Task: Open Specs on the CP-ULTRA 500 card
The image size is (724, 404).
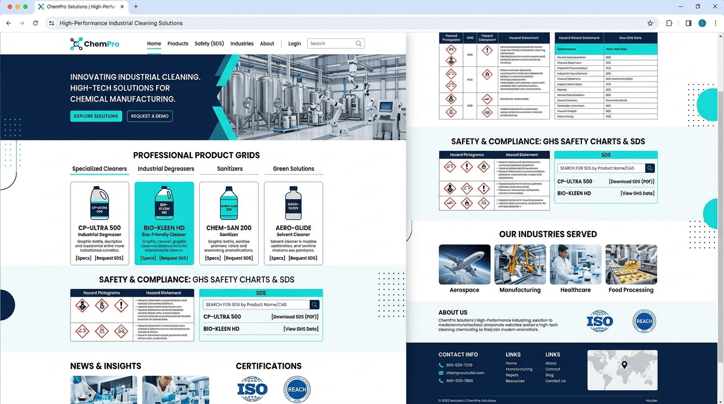Action: pos(84,258)
